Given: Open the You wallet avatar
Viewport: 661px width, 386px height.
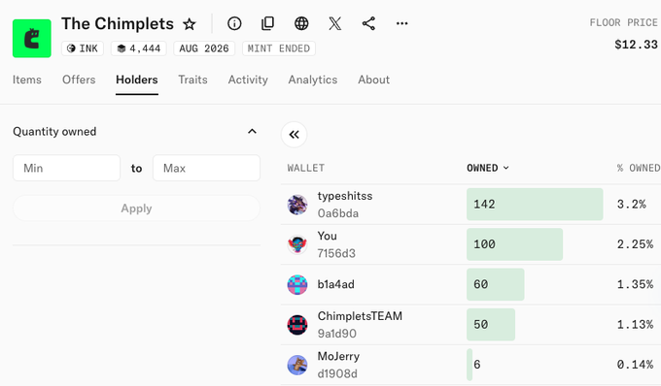Looking at the screenshot, I should [x=297, y=244].
